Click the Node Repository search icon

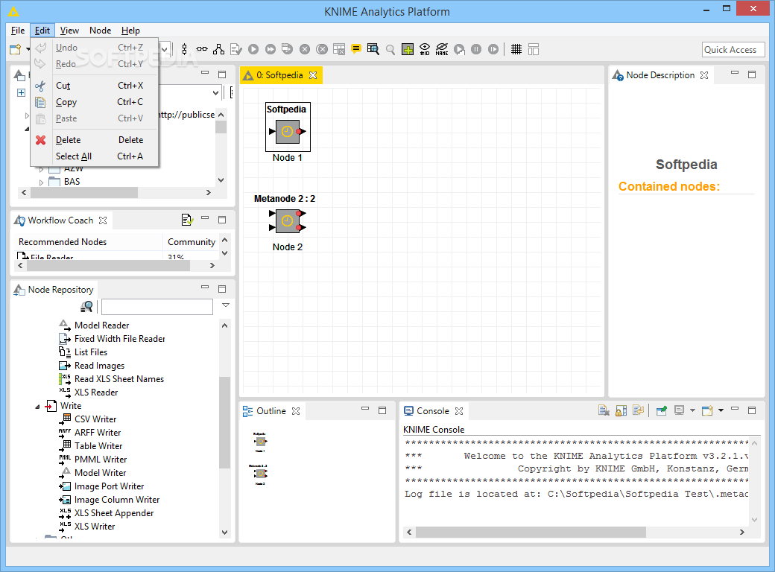pyautogui.click(x=86, y=307)
